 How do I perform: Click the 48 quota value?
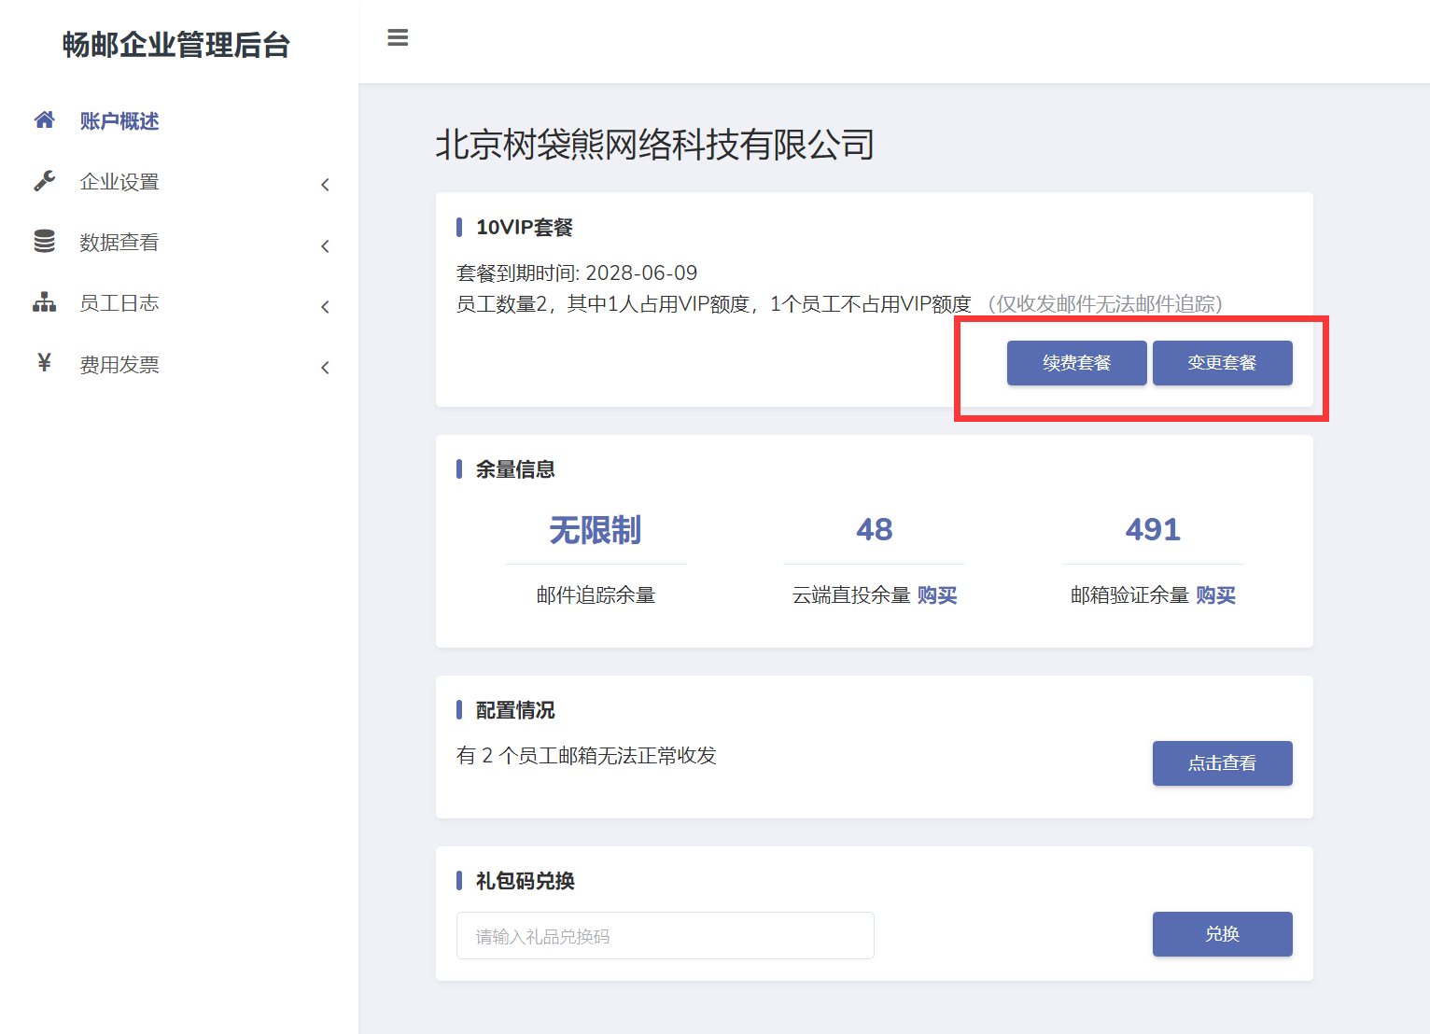875,530
